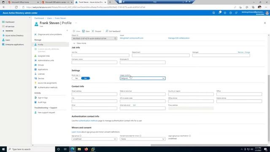270x152 pixels.
Task: Click the Audit logs icon
Action: click(x=35, y=102)
